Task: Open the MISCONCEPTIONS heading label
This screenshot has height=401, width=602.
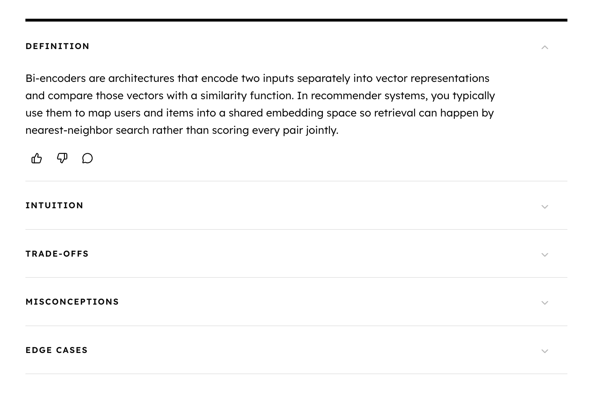Action: coord(72,302)
